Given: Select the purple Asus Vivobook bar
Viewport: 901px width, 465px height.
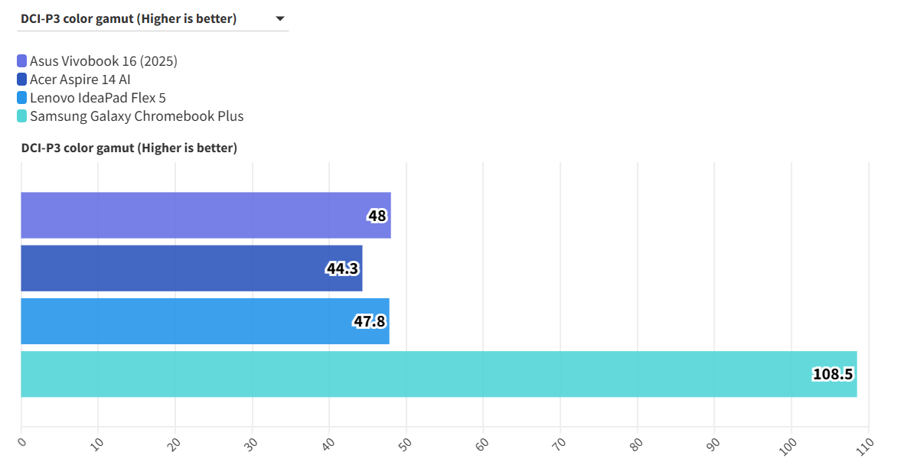Looking at the screenshot, I should [191, 216].
